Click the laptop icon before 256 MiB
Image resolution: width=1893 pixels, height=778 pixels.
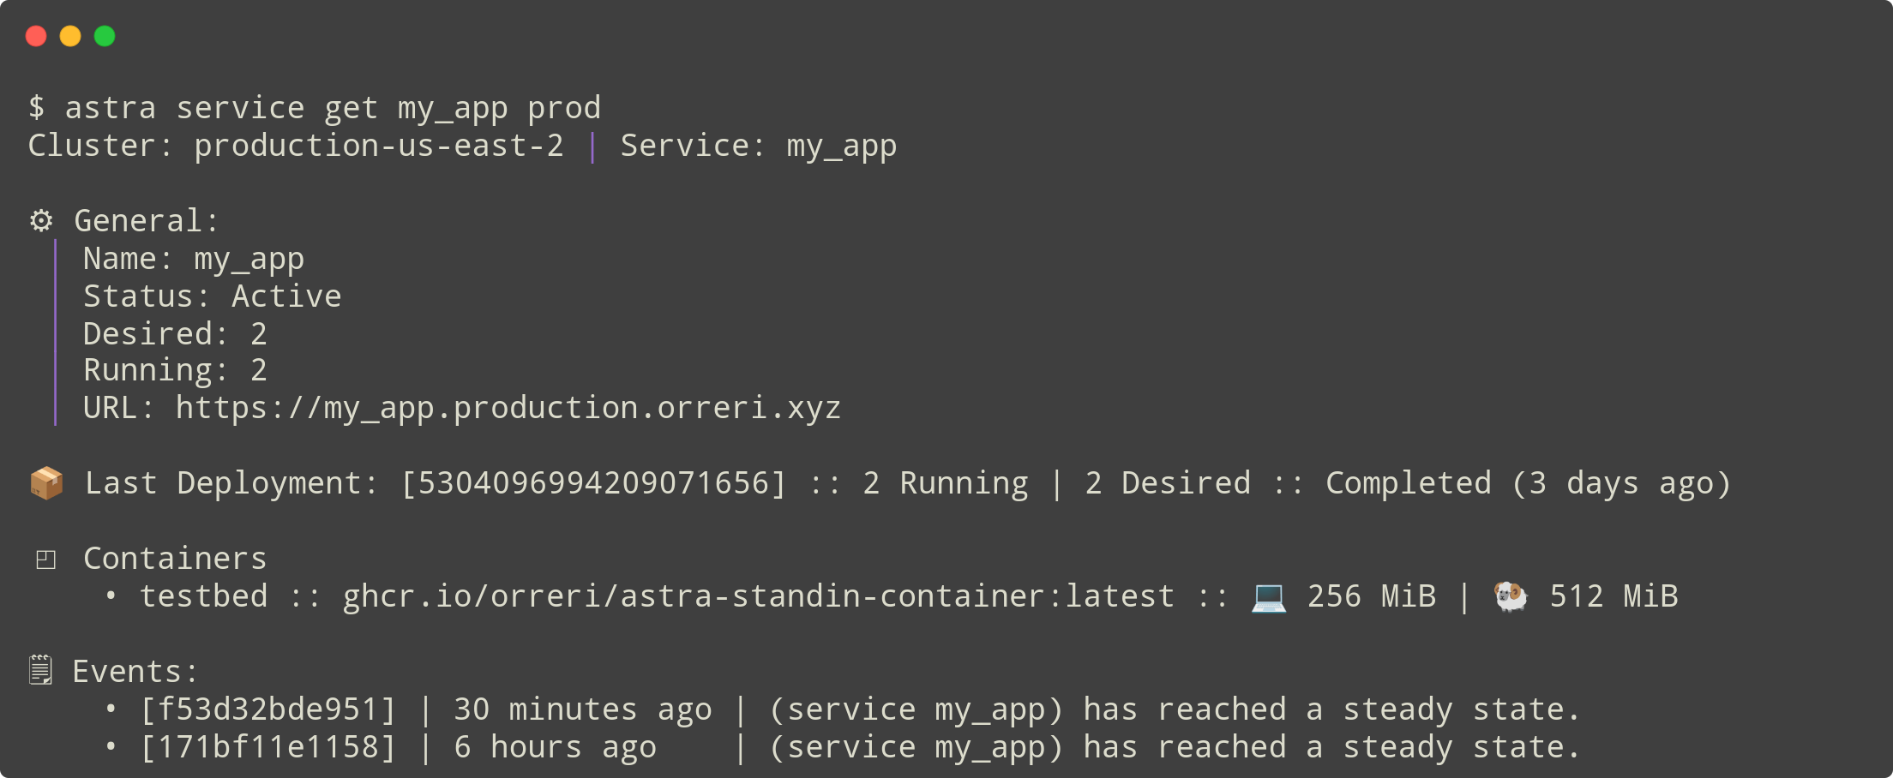pos(1269,596)
